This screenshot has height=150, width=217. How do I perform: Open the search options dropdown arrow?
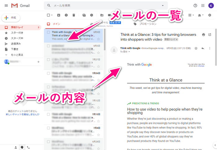tap(163, 6)
